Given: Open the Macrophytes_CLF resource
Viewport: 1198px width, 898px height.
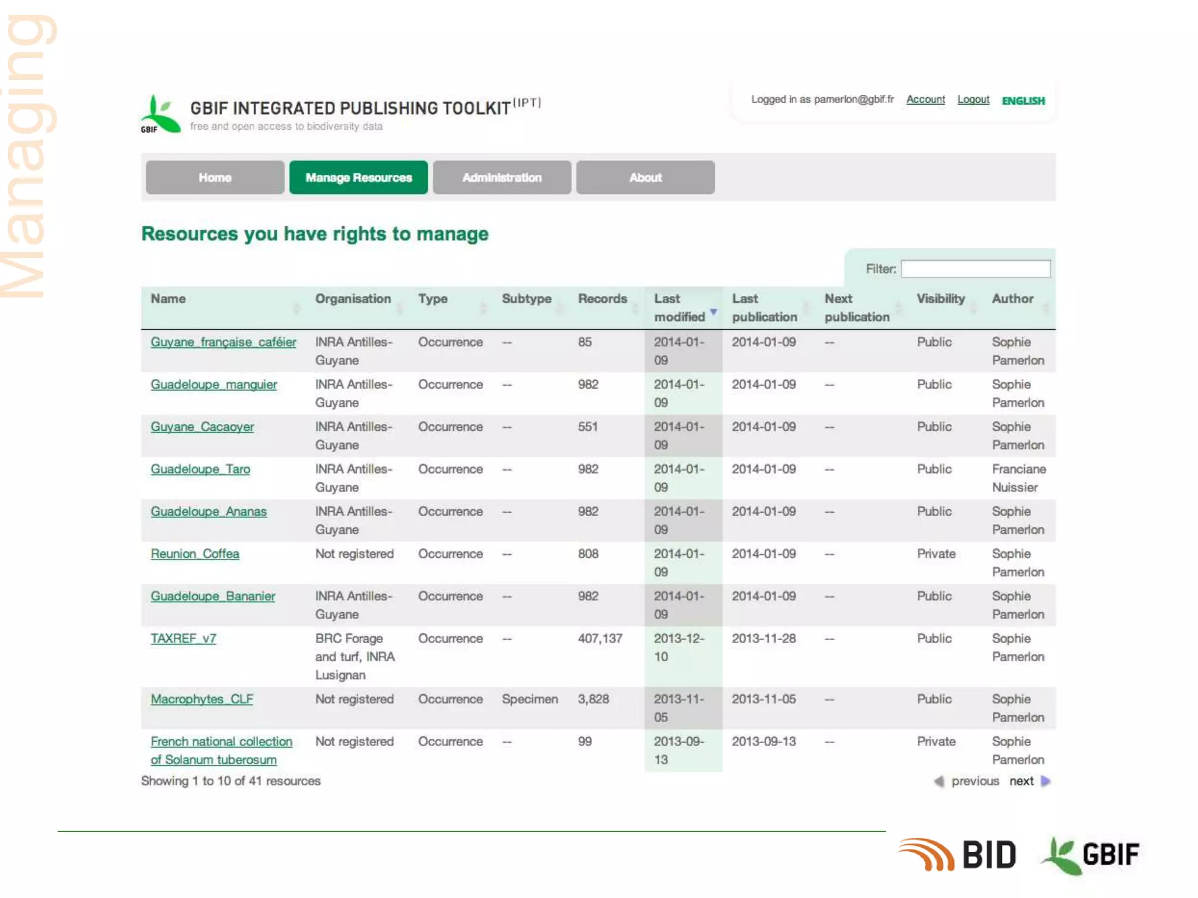Looking at the screenshot, I should (201, 699).
